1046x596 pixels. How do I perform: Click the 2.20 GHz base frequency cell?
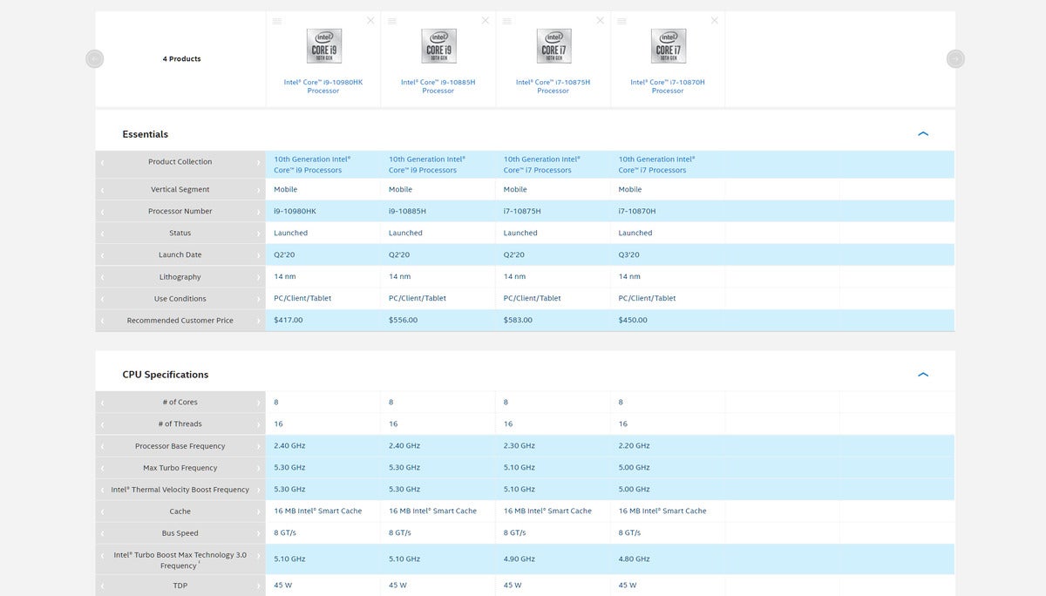[635, 445]
